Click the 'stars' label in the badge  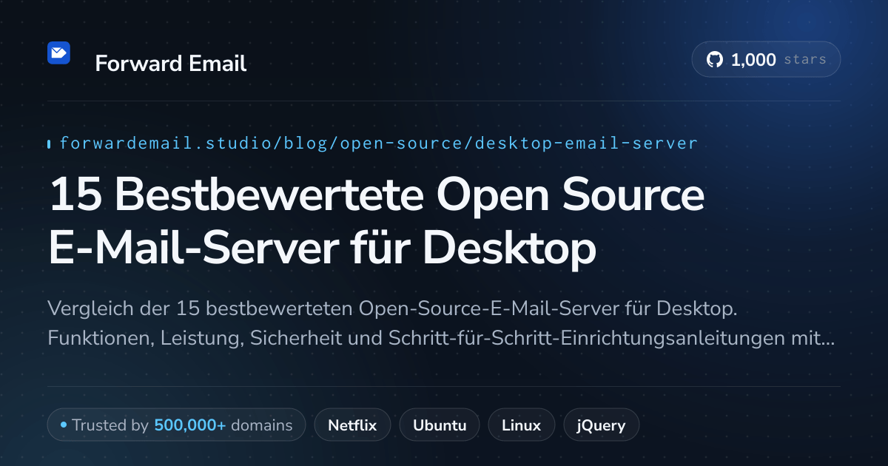tap(804, 60)
